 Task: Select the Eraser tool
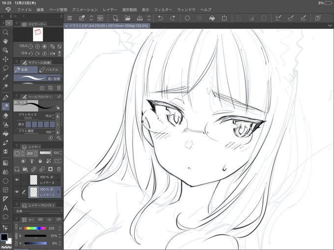[x=5, y=116]
